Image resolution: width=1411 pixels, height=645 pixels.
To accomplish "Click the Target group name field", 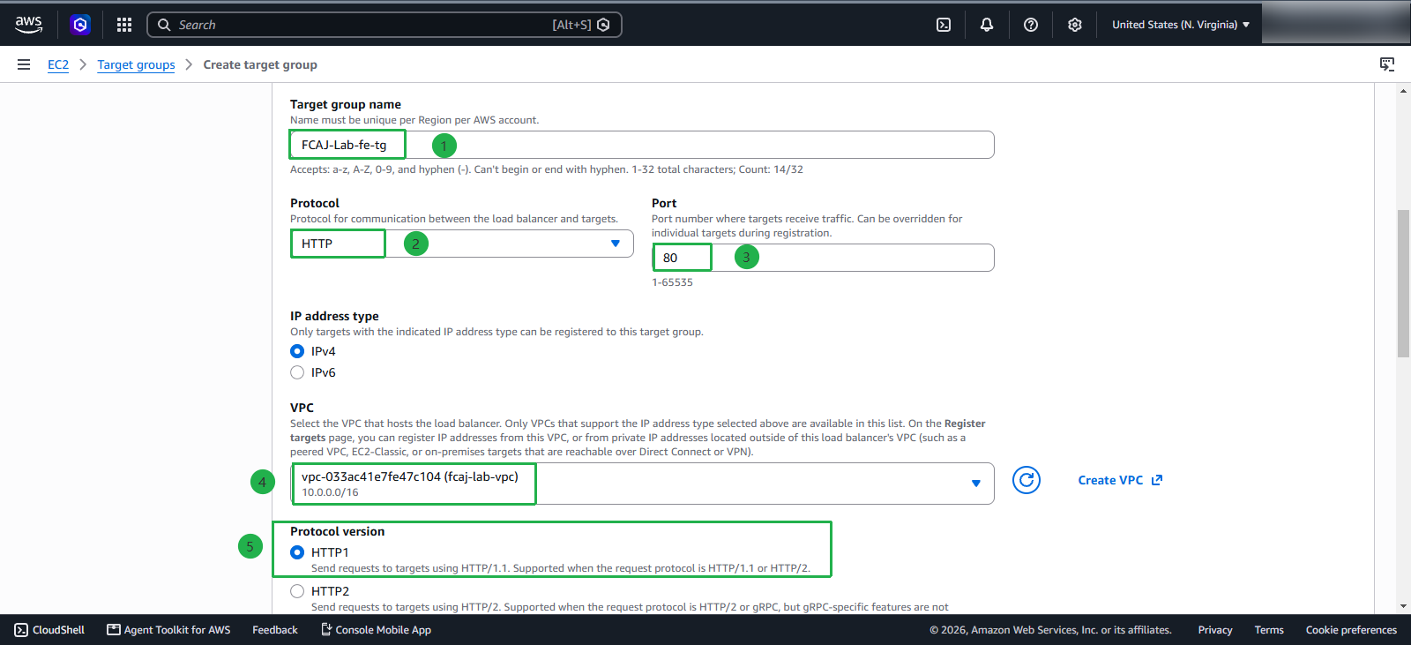I will (x=643, y=145).
